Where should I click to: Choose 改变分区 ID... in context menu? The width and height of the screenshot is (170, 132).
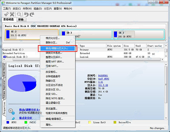[58, 89]
